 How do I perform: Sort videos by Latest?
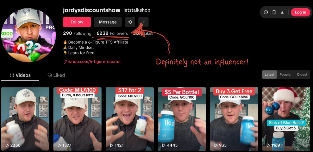pos(269,74)
